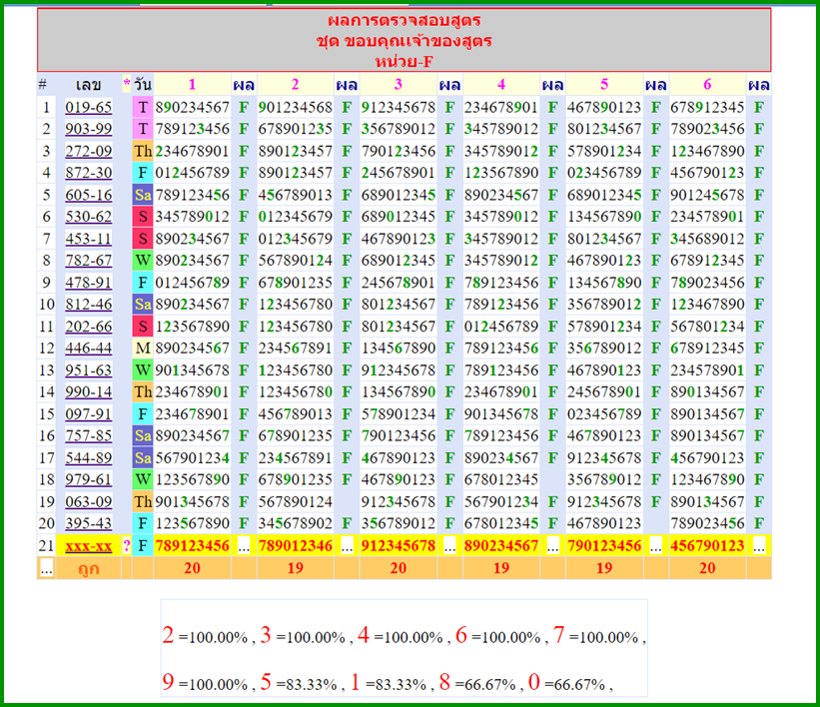Click the เลข column header
Viewport: 820px width, 707px height.
(x=88, y=85)
